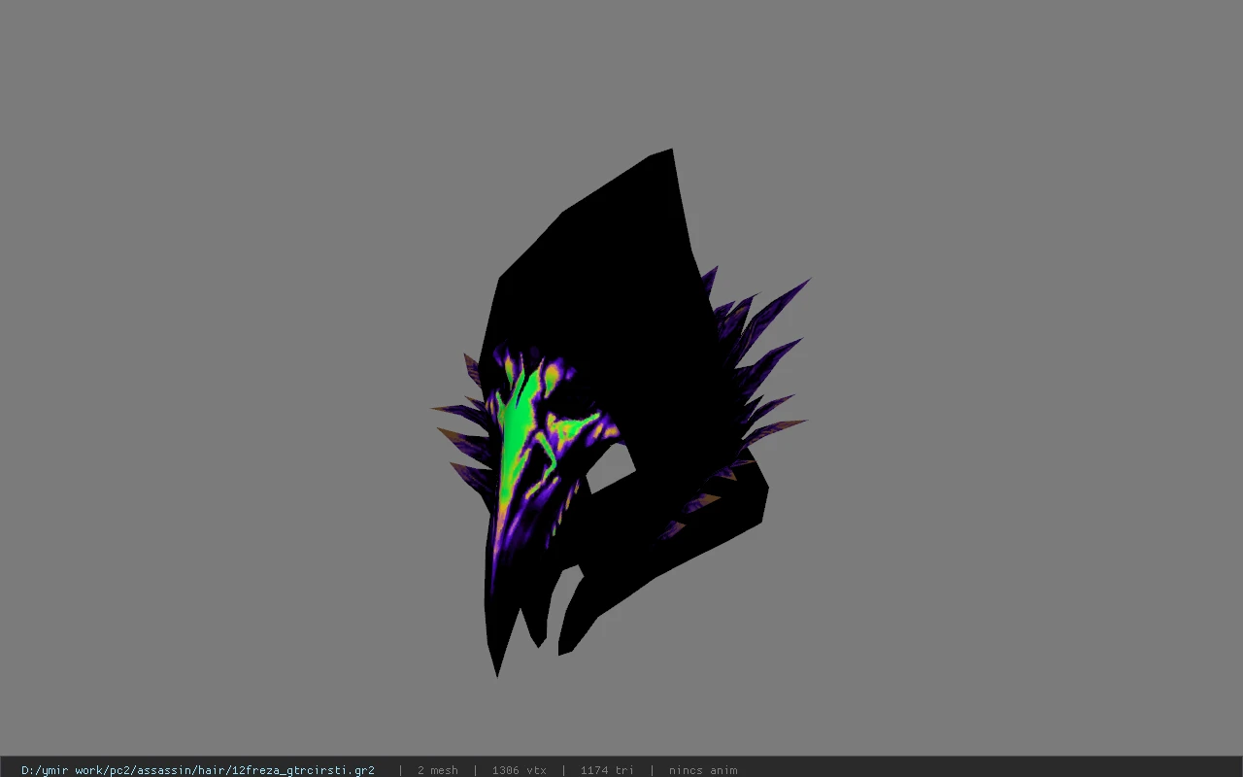The width and height of the screenshot is (1243, 777).
Task: Click the file path 12freza_gtrcirsti.gr2 in status bar
Action: point(198,770)
